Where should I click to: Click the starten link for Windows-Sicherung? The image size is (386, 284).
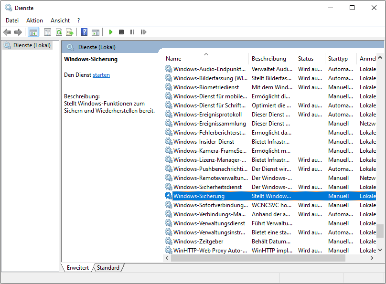pos(100,74)
